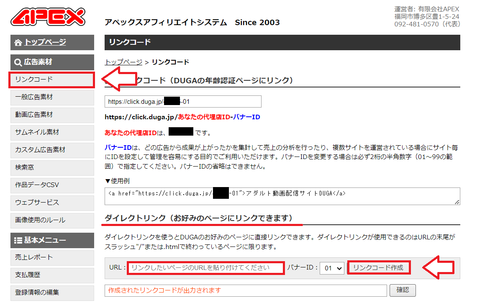
Task: Click the magnifier icon beside 広告素材
Action: [18, 62]
